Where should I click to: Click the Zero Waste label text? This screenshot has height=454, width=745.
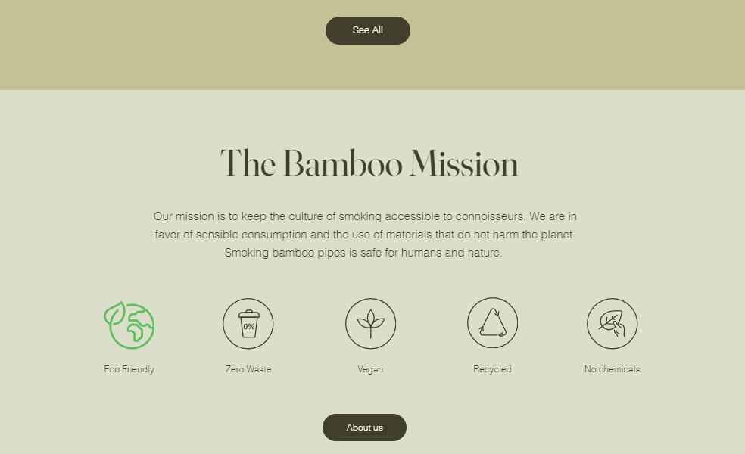click(248, 369)
